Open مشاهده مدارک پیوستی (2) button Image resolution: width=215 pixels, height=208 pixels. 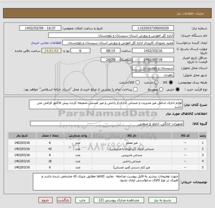tap(119, 200)
